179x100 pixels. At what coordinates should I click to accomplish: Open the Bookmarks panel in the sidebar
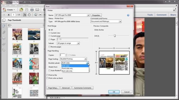pos(4,26)
